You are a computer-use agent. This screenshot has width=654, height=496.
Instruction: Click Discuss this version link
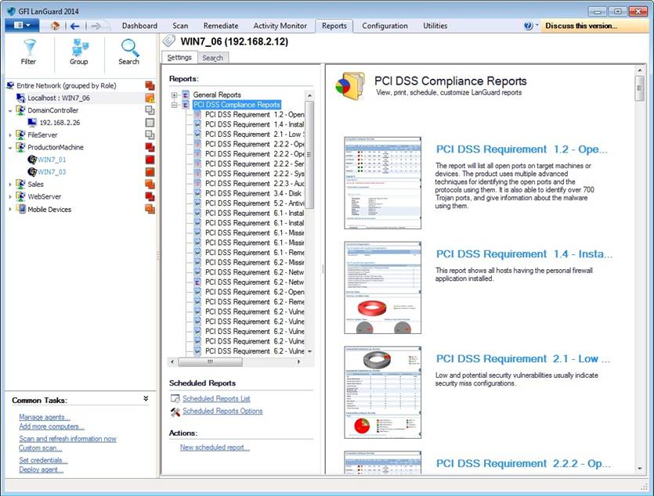(581, 26)
